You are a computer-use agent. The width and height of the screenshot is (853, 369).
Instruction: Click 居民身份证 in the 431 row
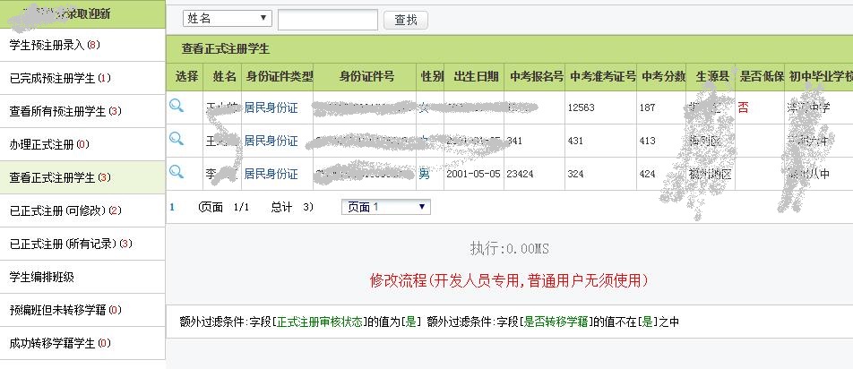coord(271,141)
